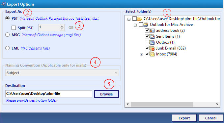Click the app icon in title bar

(x=3, y=4)
